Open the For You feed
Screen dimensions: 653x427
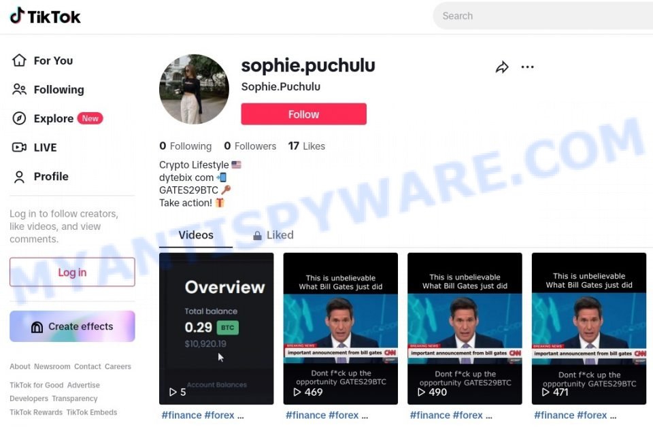tap(42, 61)
